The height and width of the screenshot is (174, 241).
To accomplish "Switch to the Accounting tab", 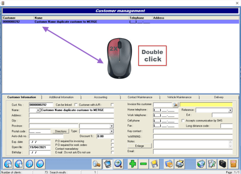I will pyautogui.click(x=100, y=97).
